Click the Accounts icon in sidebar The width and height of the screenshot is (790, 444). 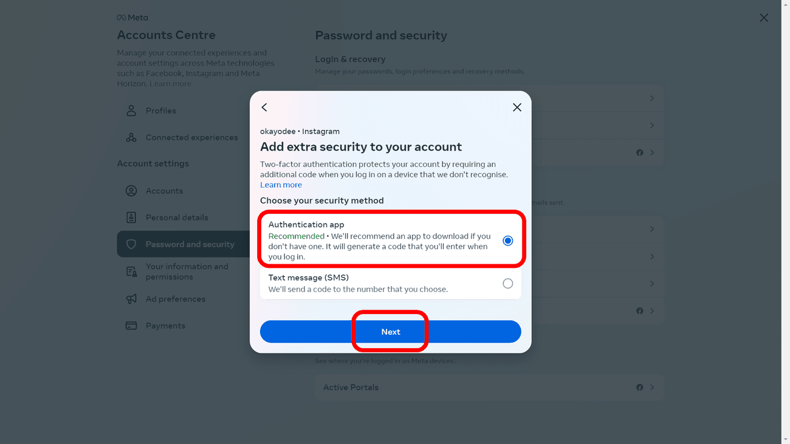click(x=131, y=191)
